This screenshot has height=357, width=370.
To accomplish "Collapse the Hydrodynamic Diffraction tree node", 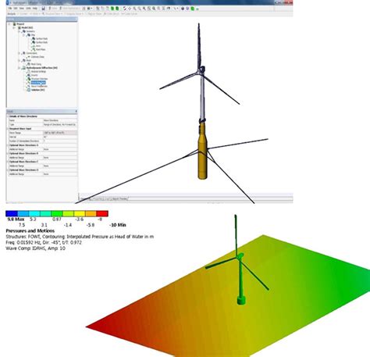I will 19,68.
